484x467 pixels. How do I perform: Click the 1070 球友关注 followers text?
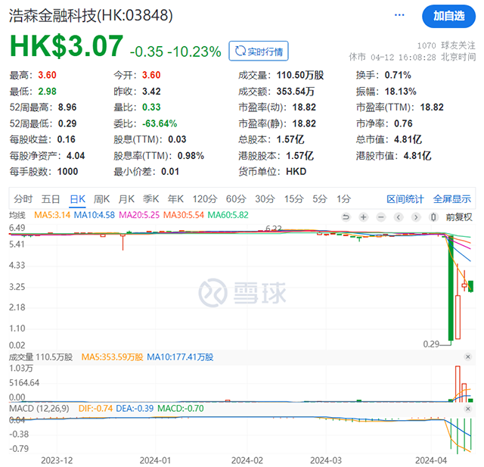click(x=446, y=45)
